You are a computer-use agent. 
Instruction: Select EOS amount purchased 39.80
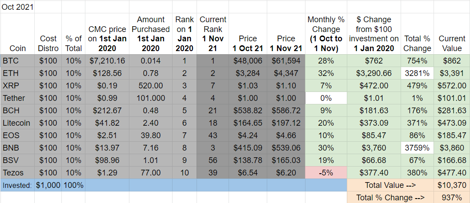click(151, 135)
